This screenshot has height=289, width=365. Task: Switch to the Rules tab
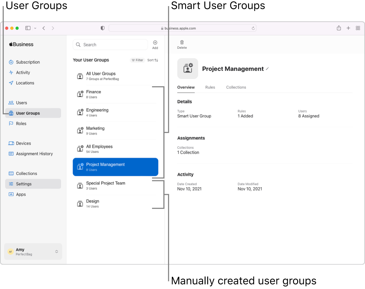[210, 87]
